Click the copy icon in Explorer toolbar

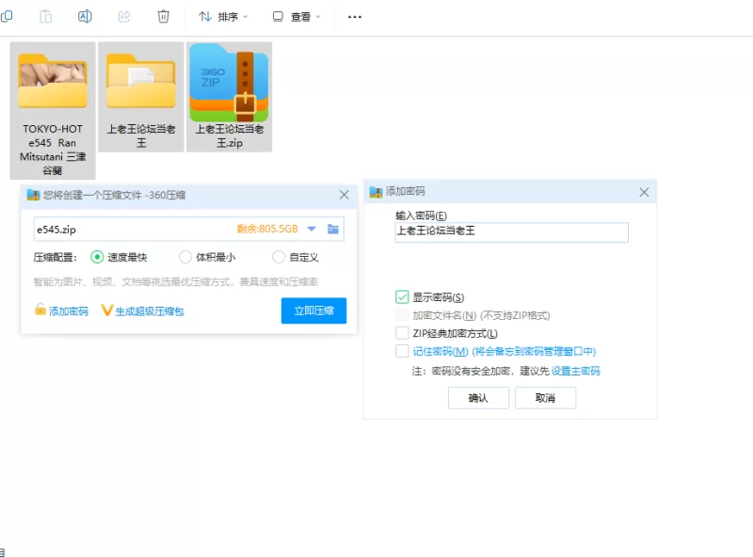pyautogui.click(x=7, y=16)
